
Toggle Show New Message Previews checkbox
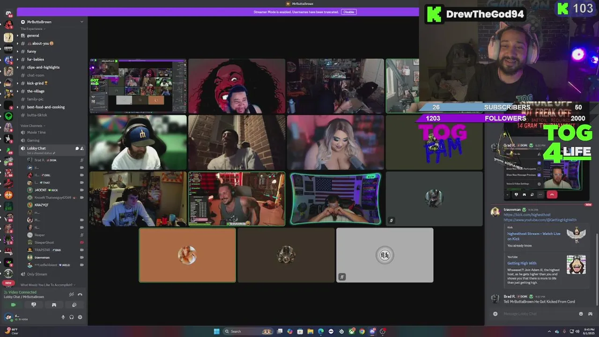click(539, 175)
